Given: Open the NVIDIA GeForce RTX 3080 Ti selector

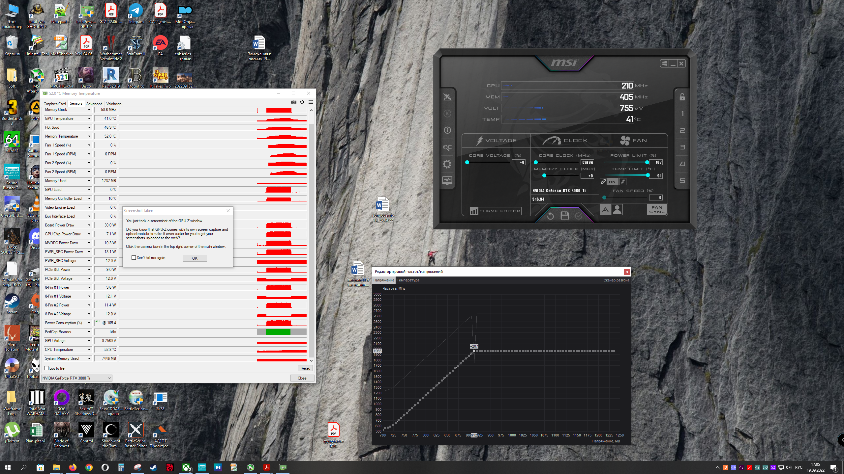Looking at the screenshot, I should click(x=76, y=378).
